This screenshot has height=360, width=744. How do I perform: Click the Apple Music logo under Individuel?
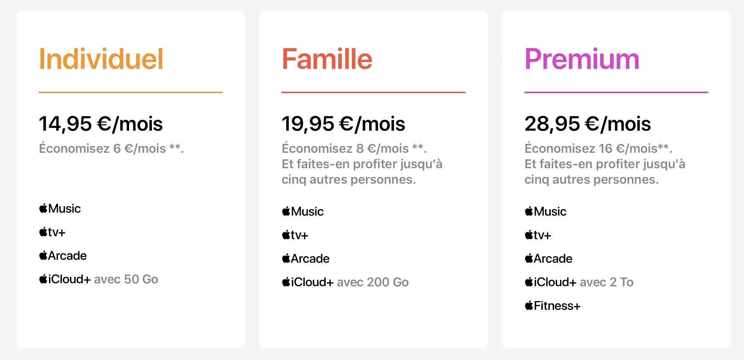pyautogui.click(x=60, y=208)
